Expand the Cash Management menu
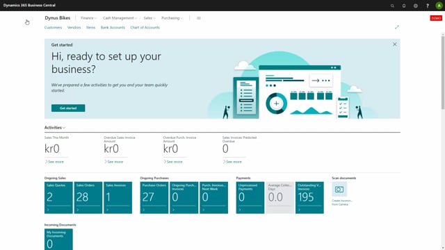 120,18
